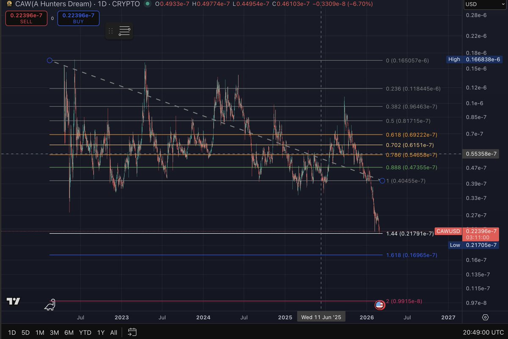Viewport: 508px width, 339px height.
Task: Select the 2 (0.9915e-8) red Fibonacci level
Action: pyautogui.click(x=404, y=301)
